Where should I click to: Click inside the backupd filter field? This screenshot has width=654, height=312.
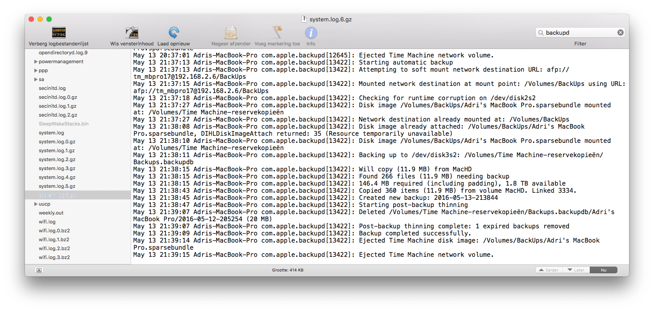(x=580, y=32)
